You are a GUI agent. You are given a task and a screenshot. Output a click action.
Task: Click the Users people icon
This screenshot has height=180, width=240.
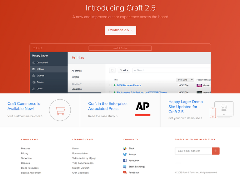[x=34, y=89]
